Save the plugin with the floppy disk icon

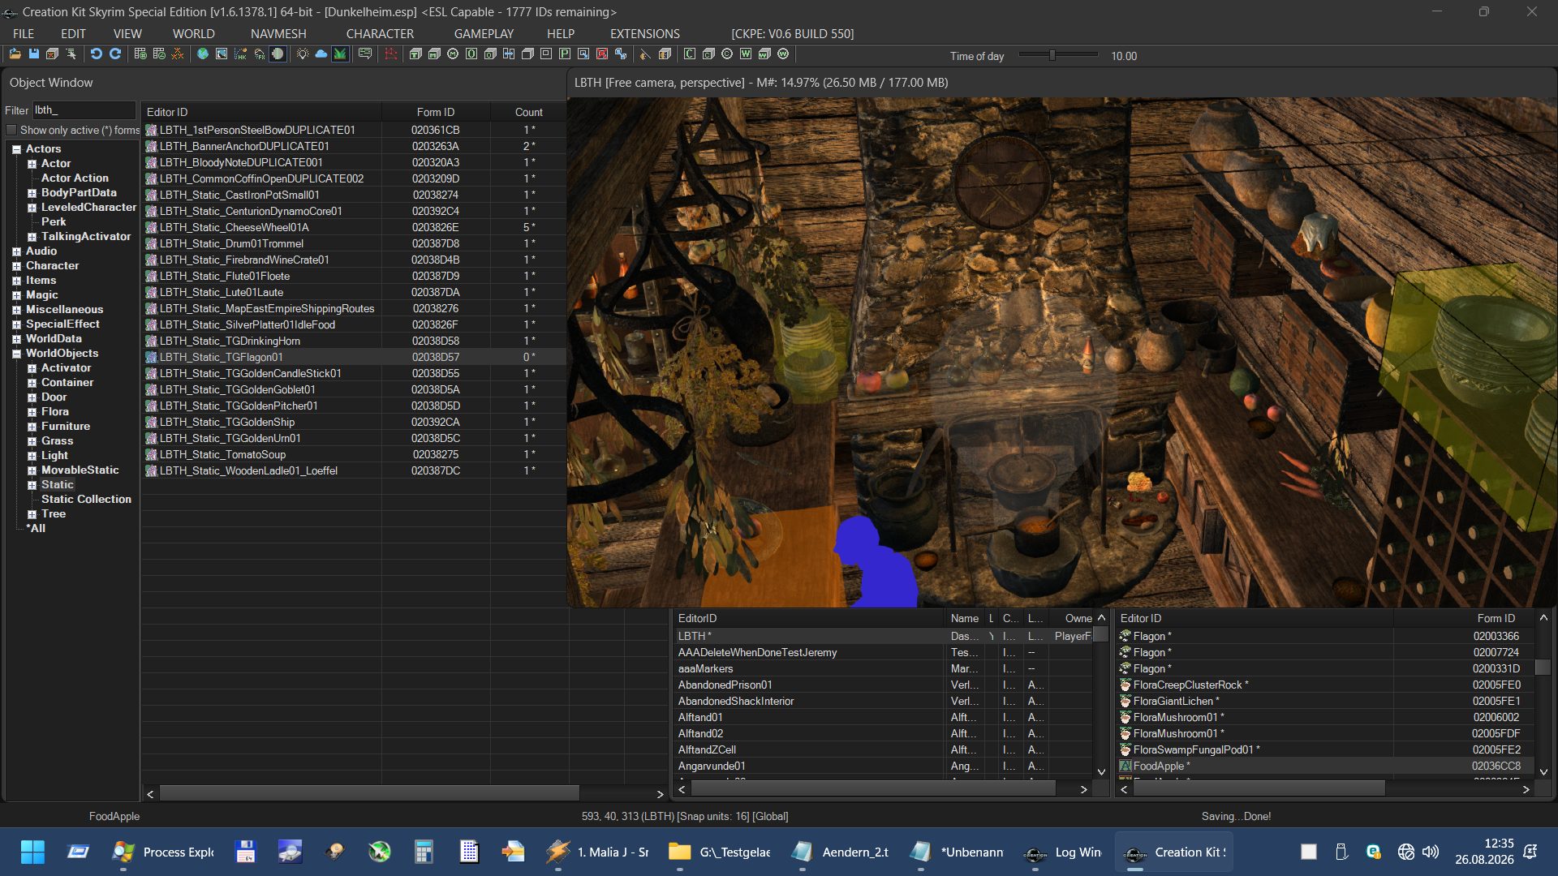(33, 54)
